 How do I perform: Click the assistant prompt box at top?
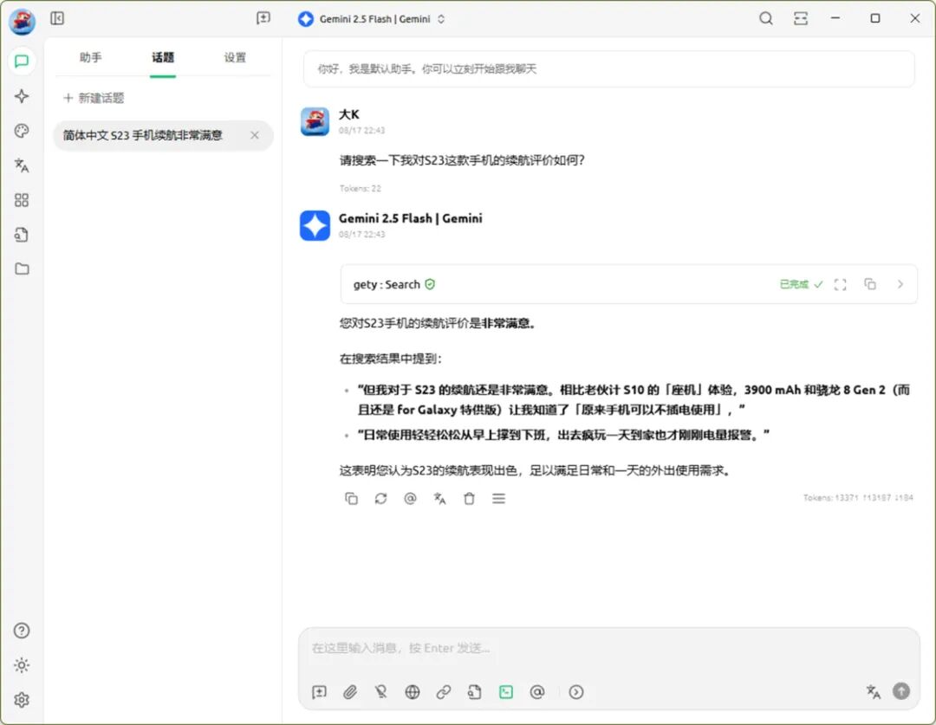(x=609, y=69)
